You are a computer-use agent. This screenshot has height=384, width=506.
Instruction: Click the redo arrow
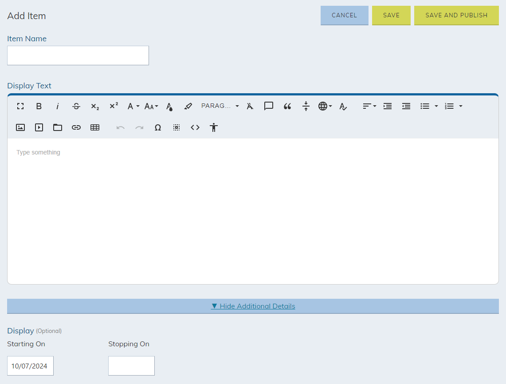[139, 127]
